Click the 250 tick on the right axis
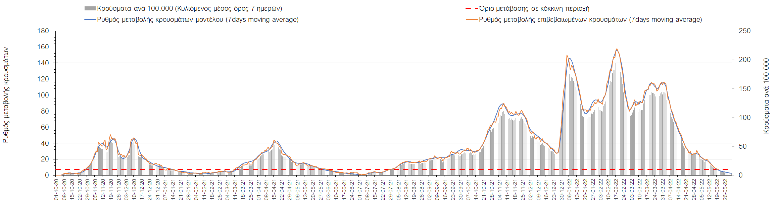 point(744,31)
